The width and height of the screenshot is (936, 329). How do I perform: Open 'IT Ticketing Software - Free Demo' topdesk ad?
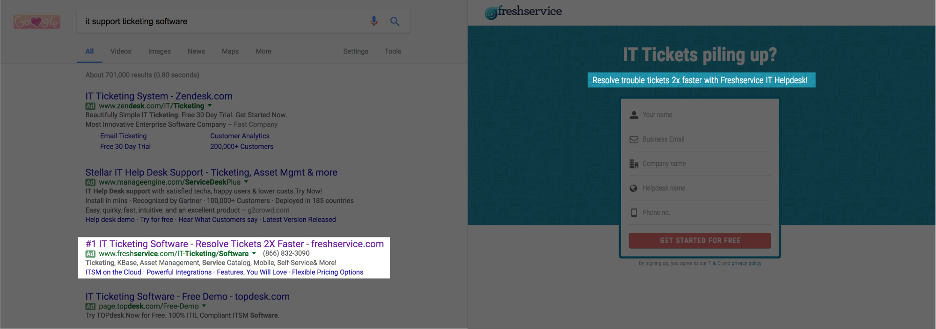point(188,297)
